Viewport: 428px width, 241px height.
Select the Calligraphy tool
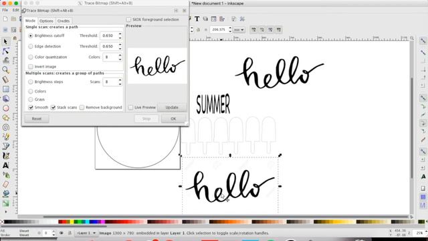coord(5,156)
